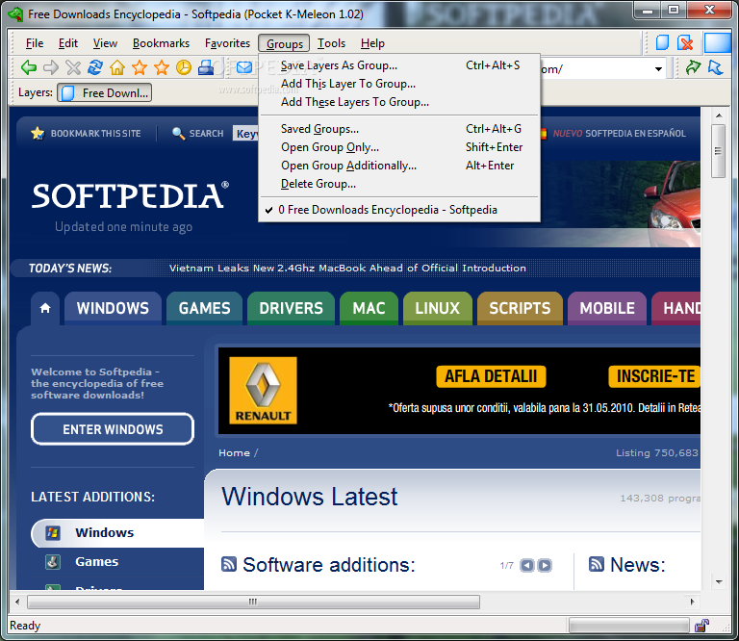739x641 pixels.
Task: Click the INSCRIE-TE banner button
Action: click(x=654, y=376)
